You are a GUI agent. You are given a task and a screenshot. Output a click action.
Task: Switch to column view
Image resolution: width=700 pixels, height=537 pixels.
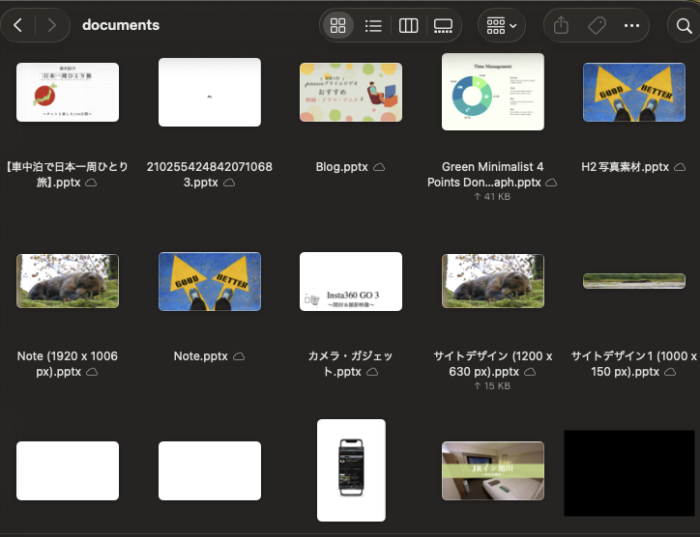408,25
